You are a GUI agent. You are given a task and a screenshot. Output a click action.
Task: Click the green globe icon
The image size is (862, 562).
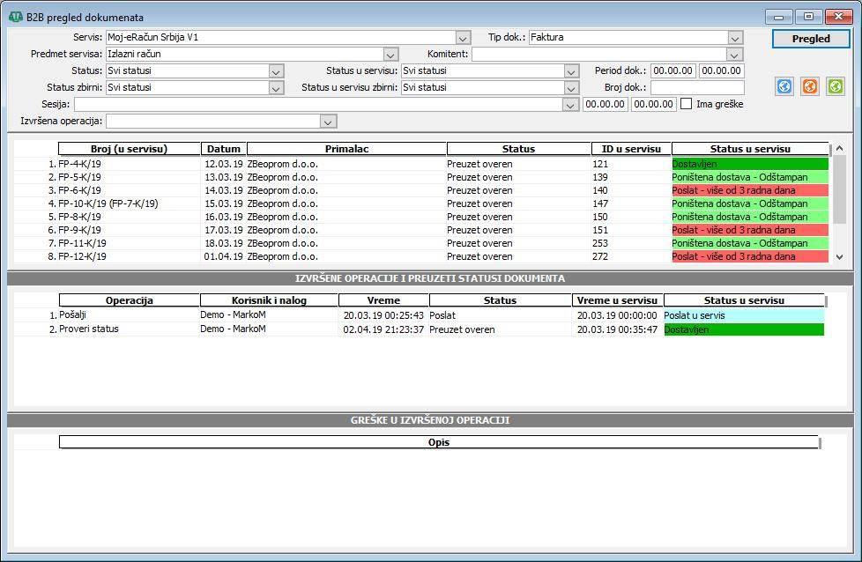(x=836, y=86)
